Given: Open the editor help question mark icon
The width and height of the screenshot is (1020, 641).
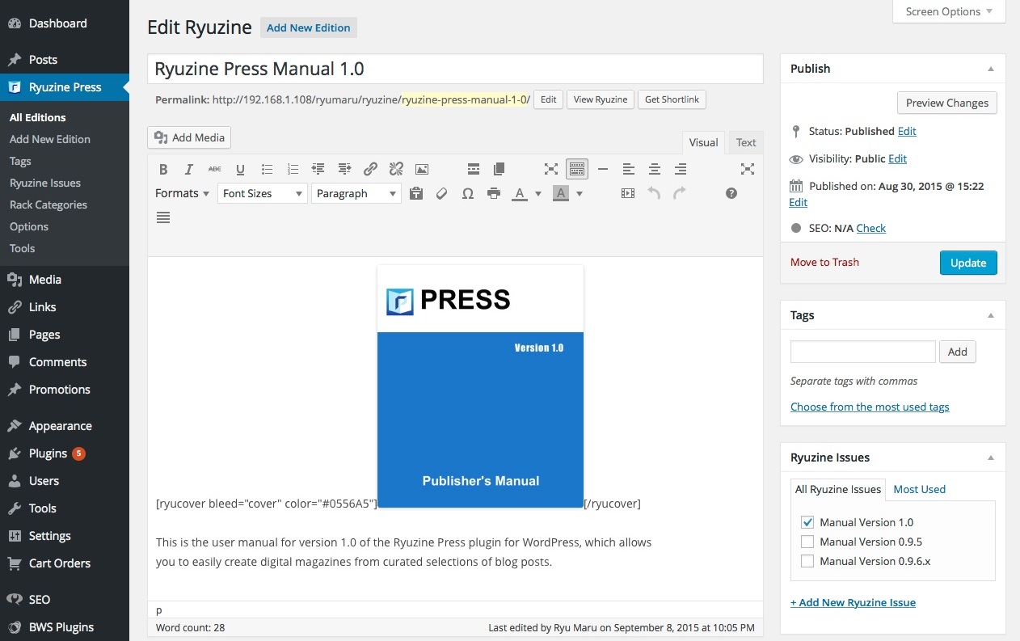Looking at the screenshot, I should pos(731,193).
